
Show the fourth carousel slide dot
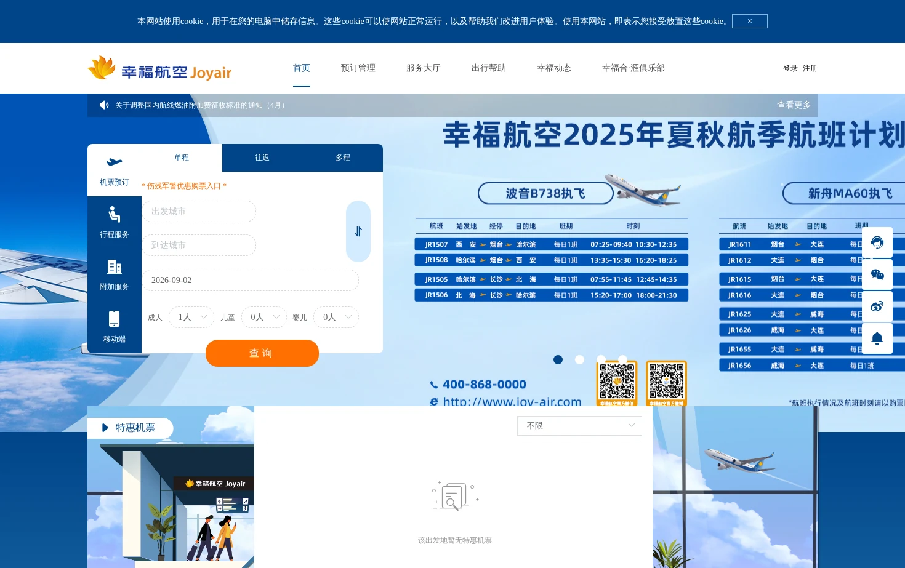tap(622, 359)
